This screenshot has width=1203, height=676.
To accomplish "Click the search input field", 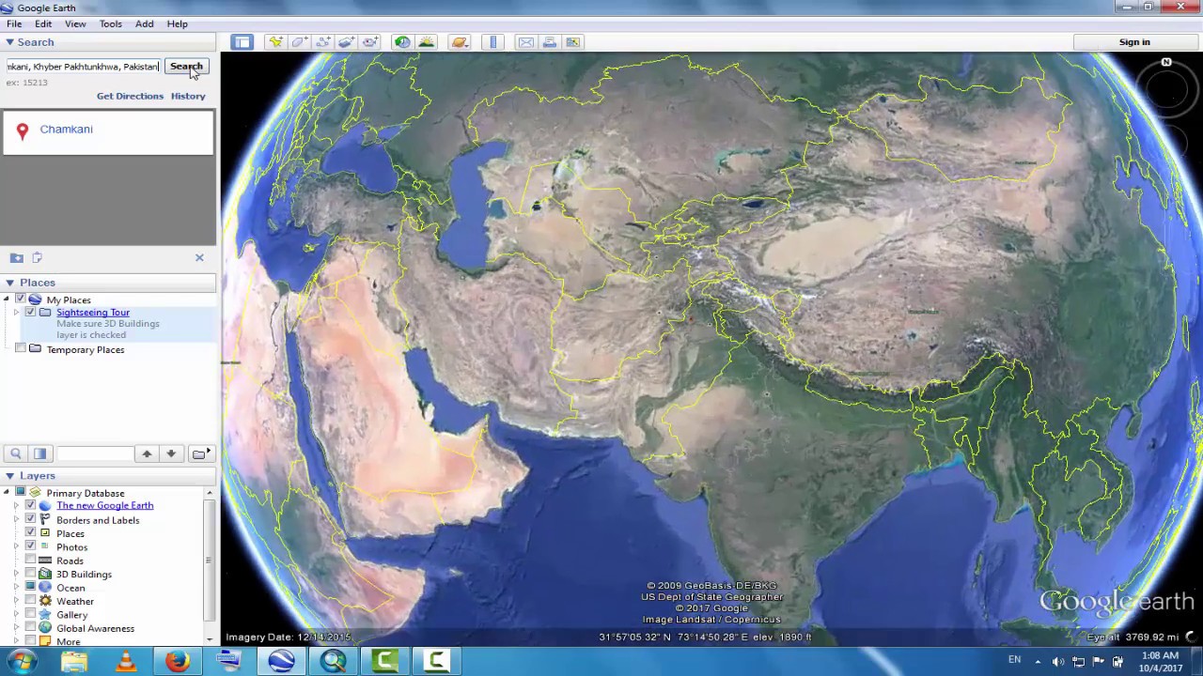I will click(83, 67).
